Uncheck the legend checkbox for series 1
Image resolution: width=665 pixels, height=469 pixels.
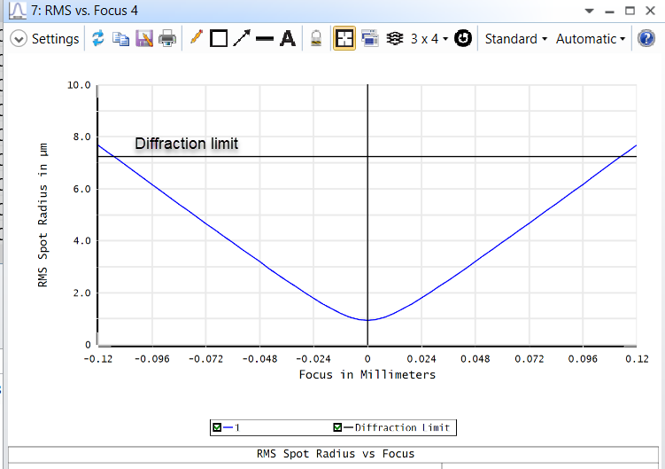(217, 427)
